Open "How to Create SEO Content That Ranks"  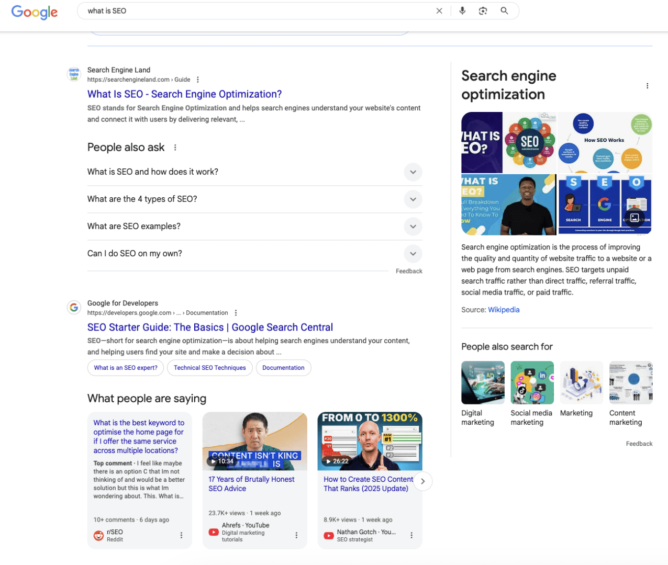click(x=368, y=484)
